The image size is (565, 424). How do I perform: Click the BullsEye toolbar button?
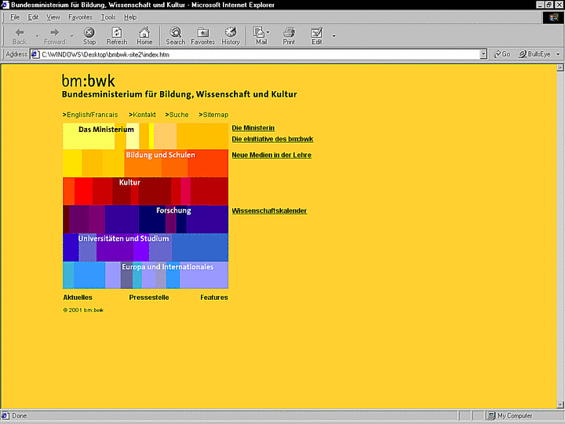[534, 54]
